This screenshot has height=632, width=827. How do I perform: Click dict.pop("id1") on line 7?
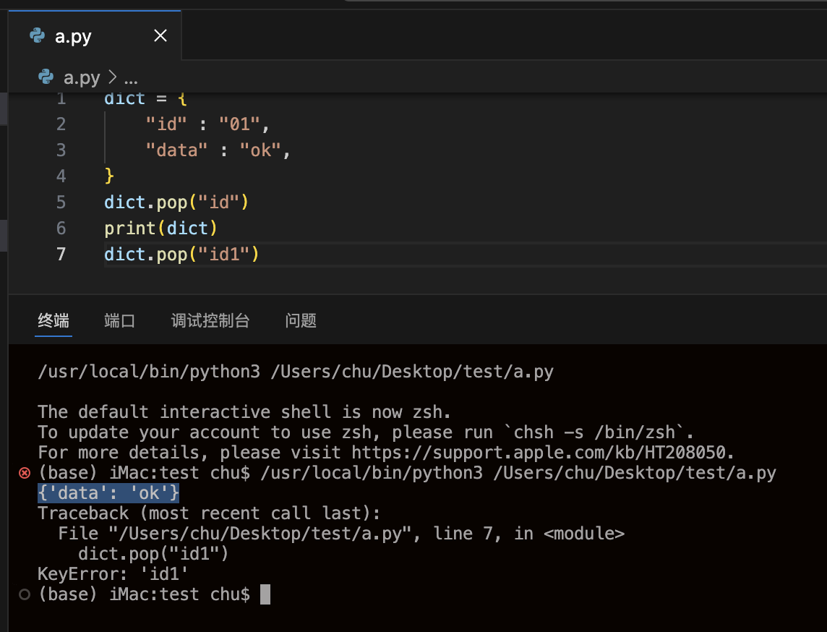[181, 254]
